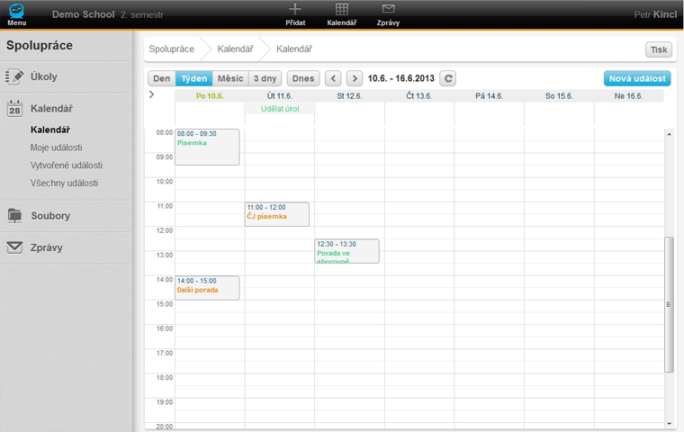Image resolution: width=684 pixels, height=432 pixels.
Task: Click the Pá 14.6. day header
Action: point(489,96)
